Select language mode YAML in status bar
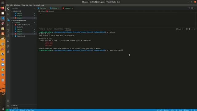This screenshot has width=197, height=111. tap(180, 110)
